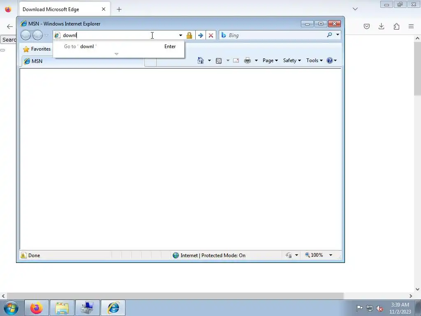The width and height of the screenshot is (421, 316).
Task: Expand the privacy icon dropdown in status bar
Action: [296, 255]
